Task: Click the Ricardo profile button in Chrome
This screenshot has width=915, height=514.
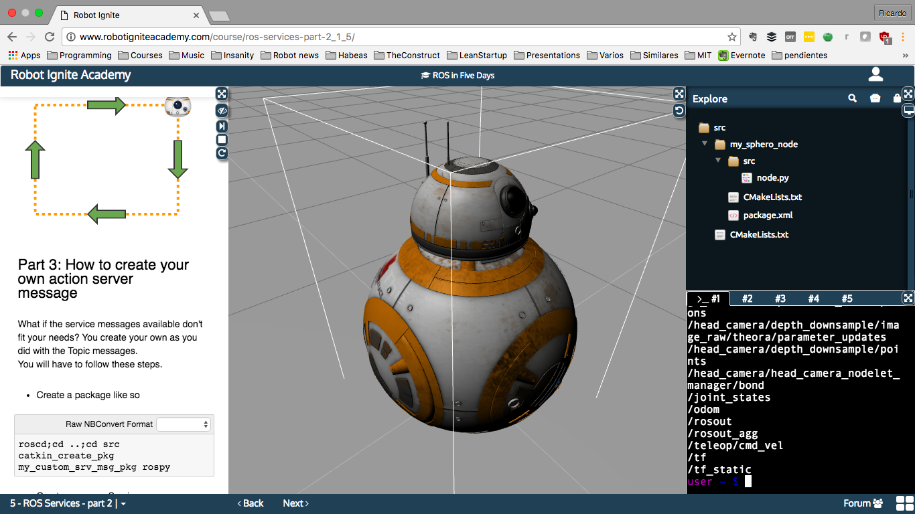Action: coord(893,13)
